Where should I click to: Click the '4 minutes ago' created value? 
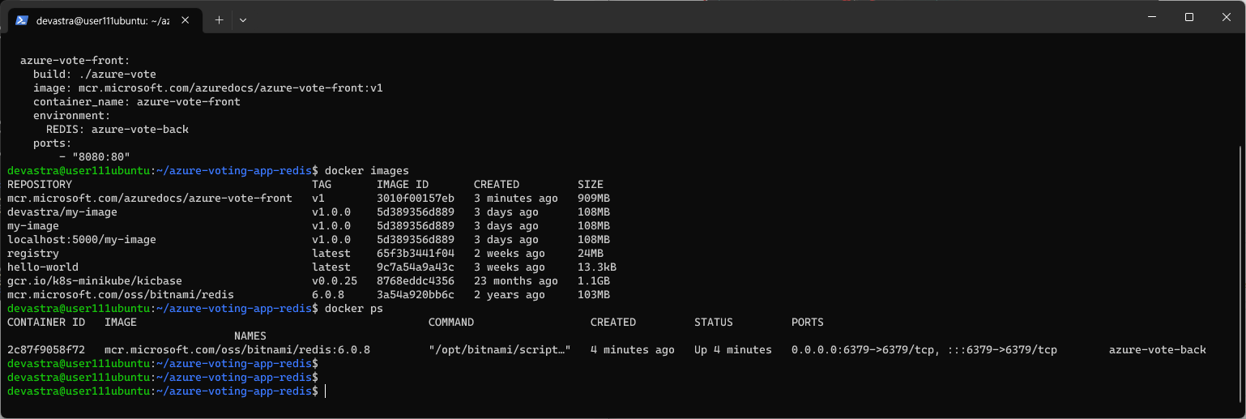tap(633, 350)
